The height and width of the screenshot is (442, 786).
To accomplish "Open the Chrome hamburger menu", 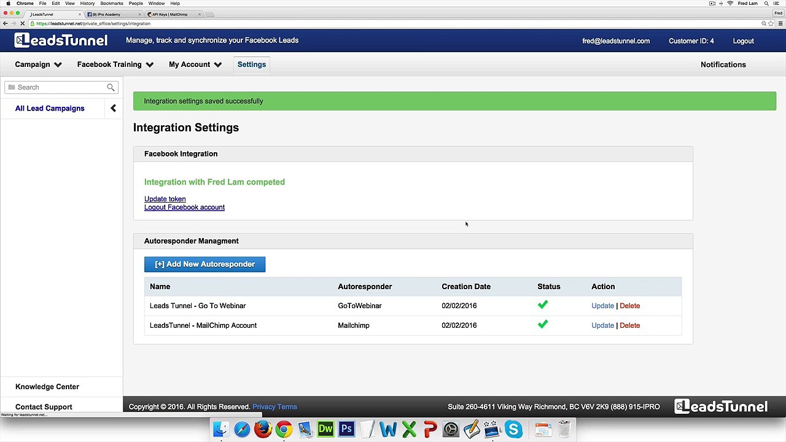I will click(x=780, y=23).
